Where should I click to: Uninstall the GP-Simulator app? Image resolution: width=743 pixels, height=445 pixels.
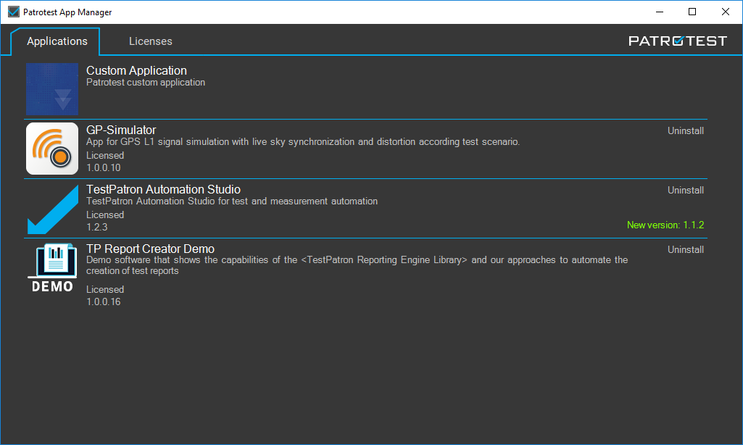click(685, 131)
